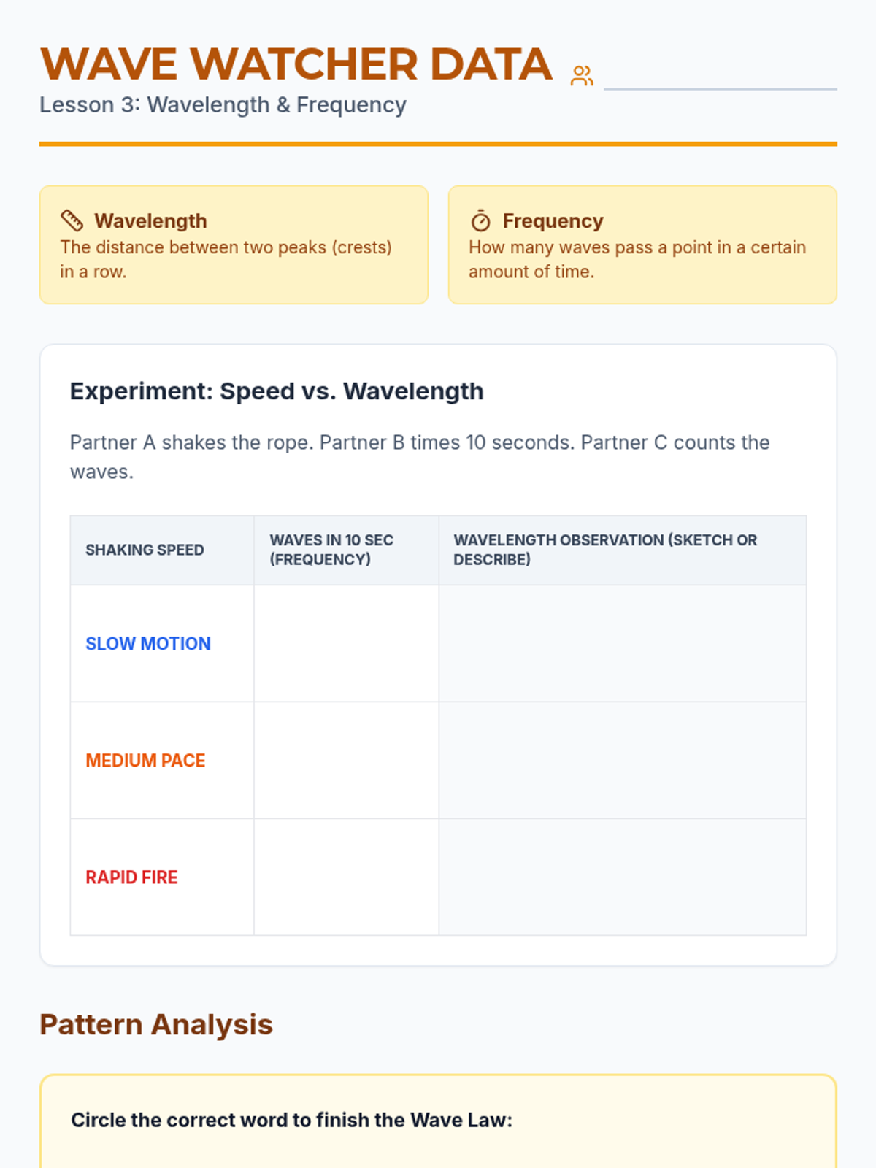This screenshot has width=876, height=1168.
Task: Click the stopwatch icon next to Frequency
Action: (x=480, y=220)
